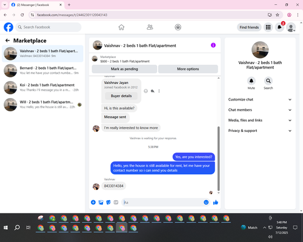Show hidden system tray icons
The height and width of the screenshot is (242, 303).
point(264,227)
